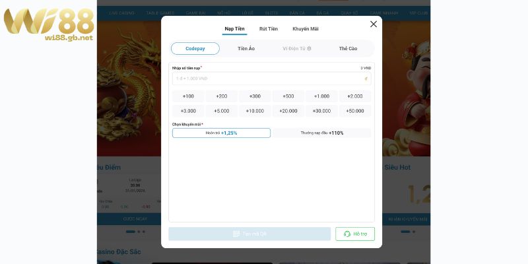Click the đ currency icon in amount field
This screenshot has width=528, height=264.
point(366,79)
